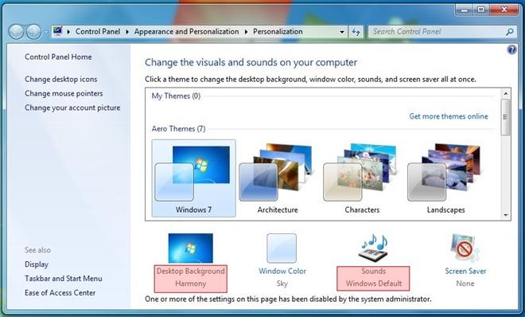Open Change desktop icons link
This screenshot has height=317, width=525.
coord(61,80)
